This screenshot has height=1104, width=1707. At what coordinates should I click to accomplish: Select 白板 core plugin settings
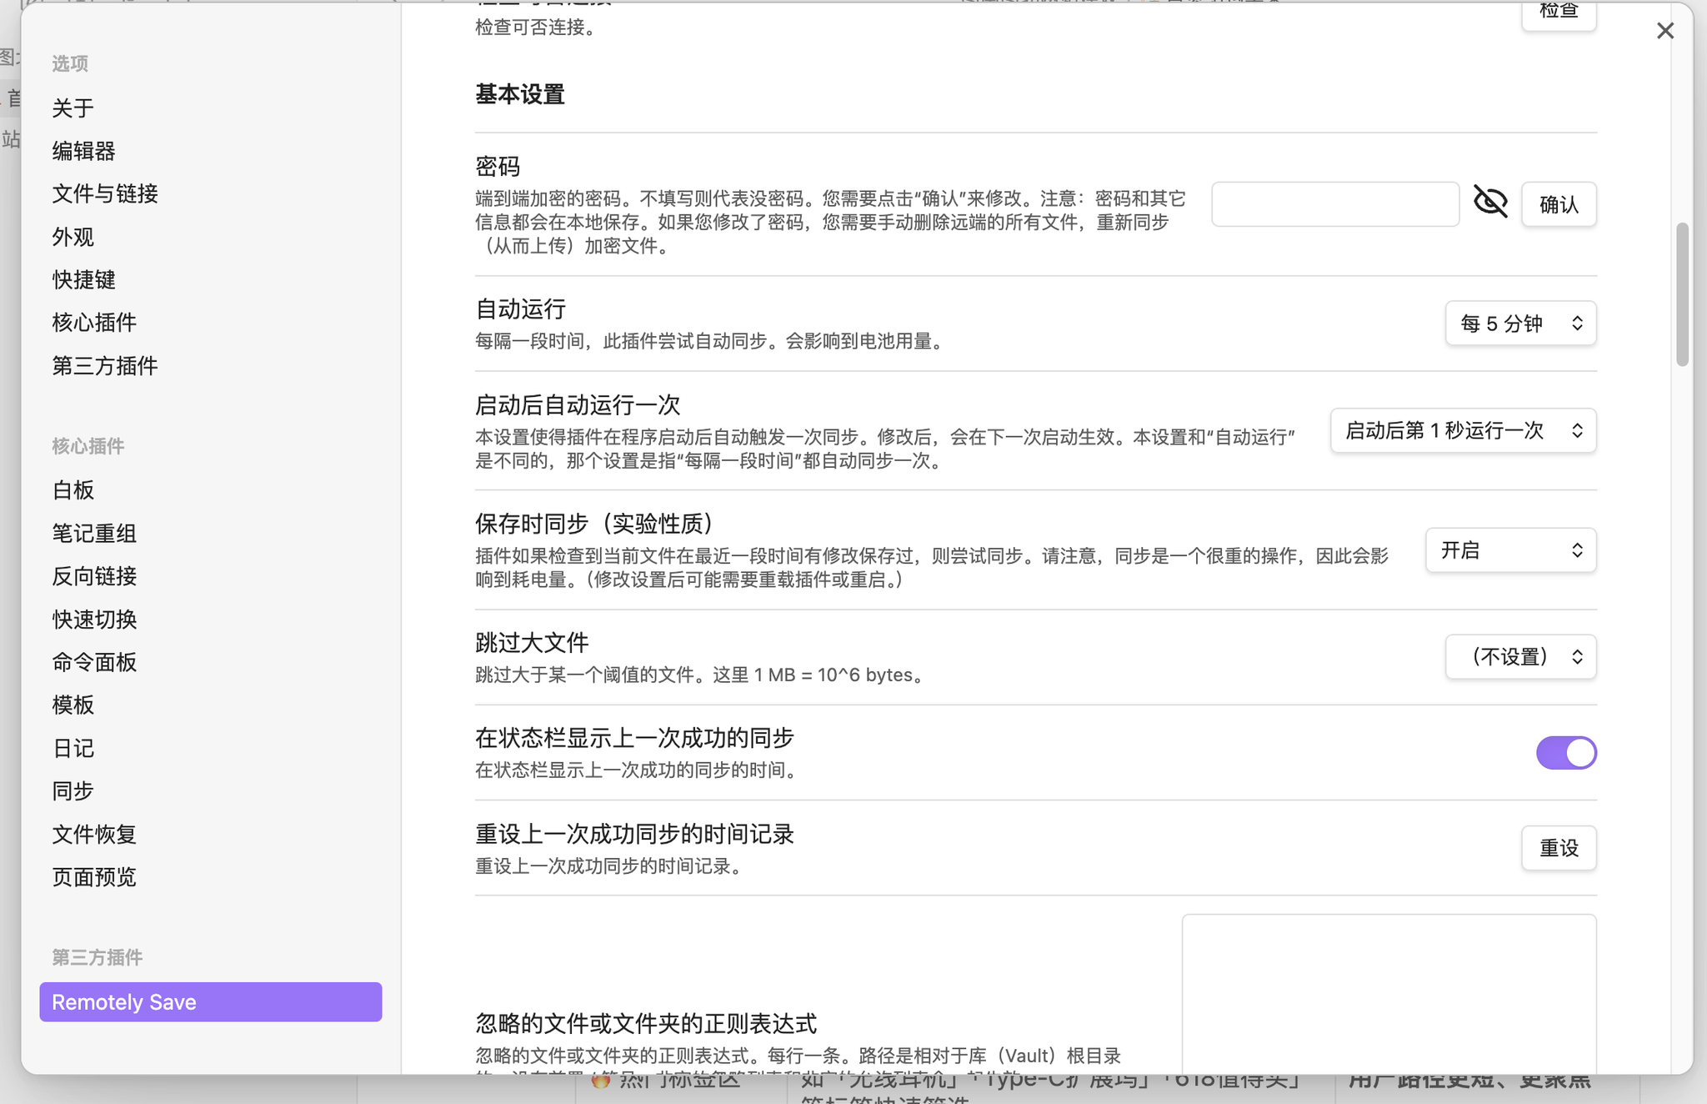(73, 490)
